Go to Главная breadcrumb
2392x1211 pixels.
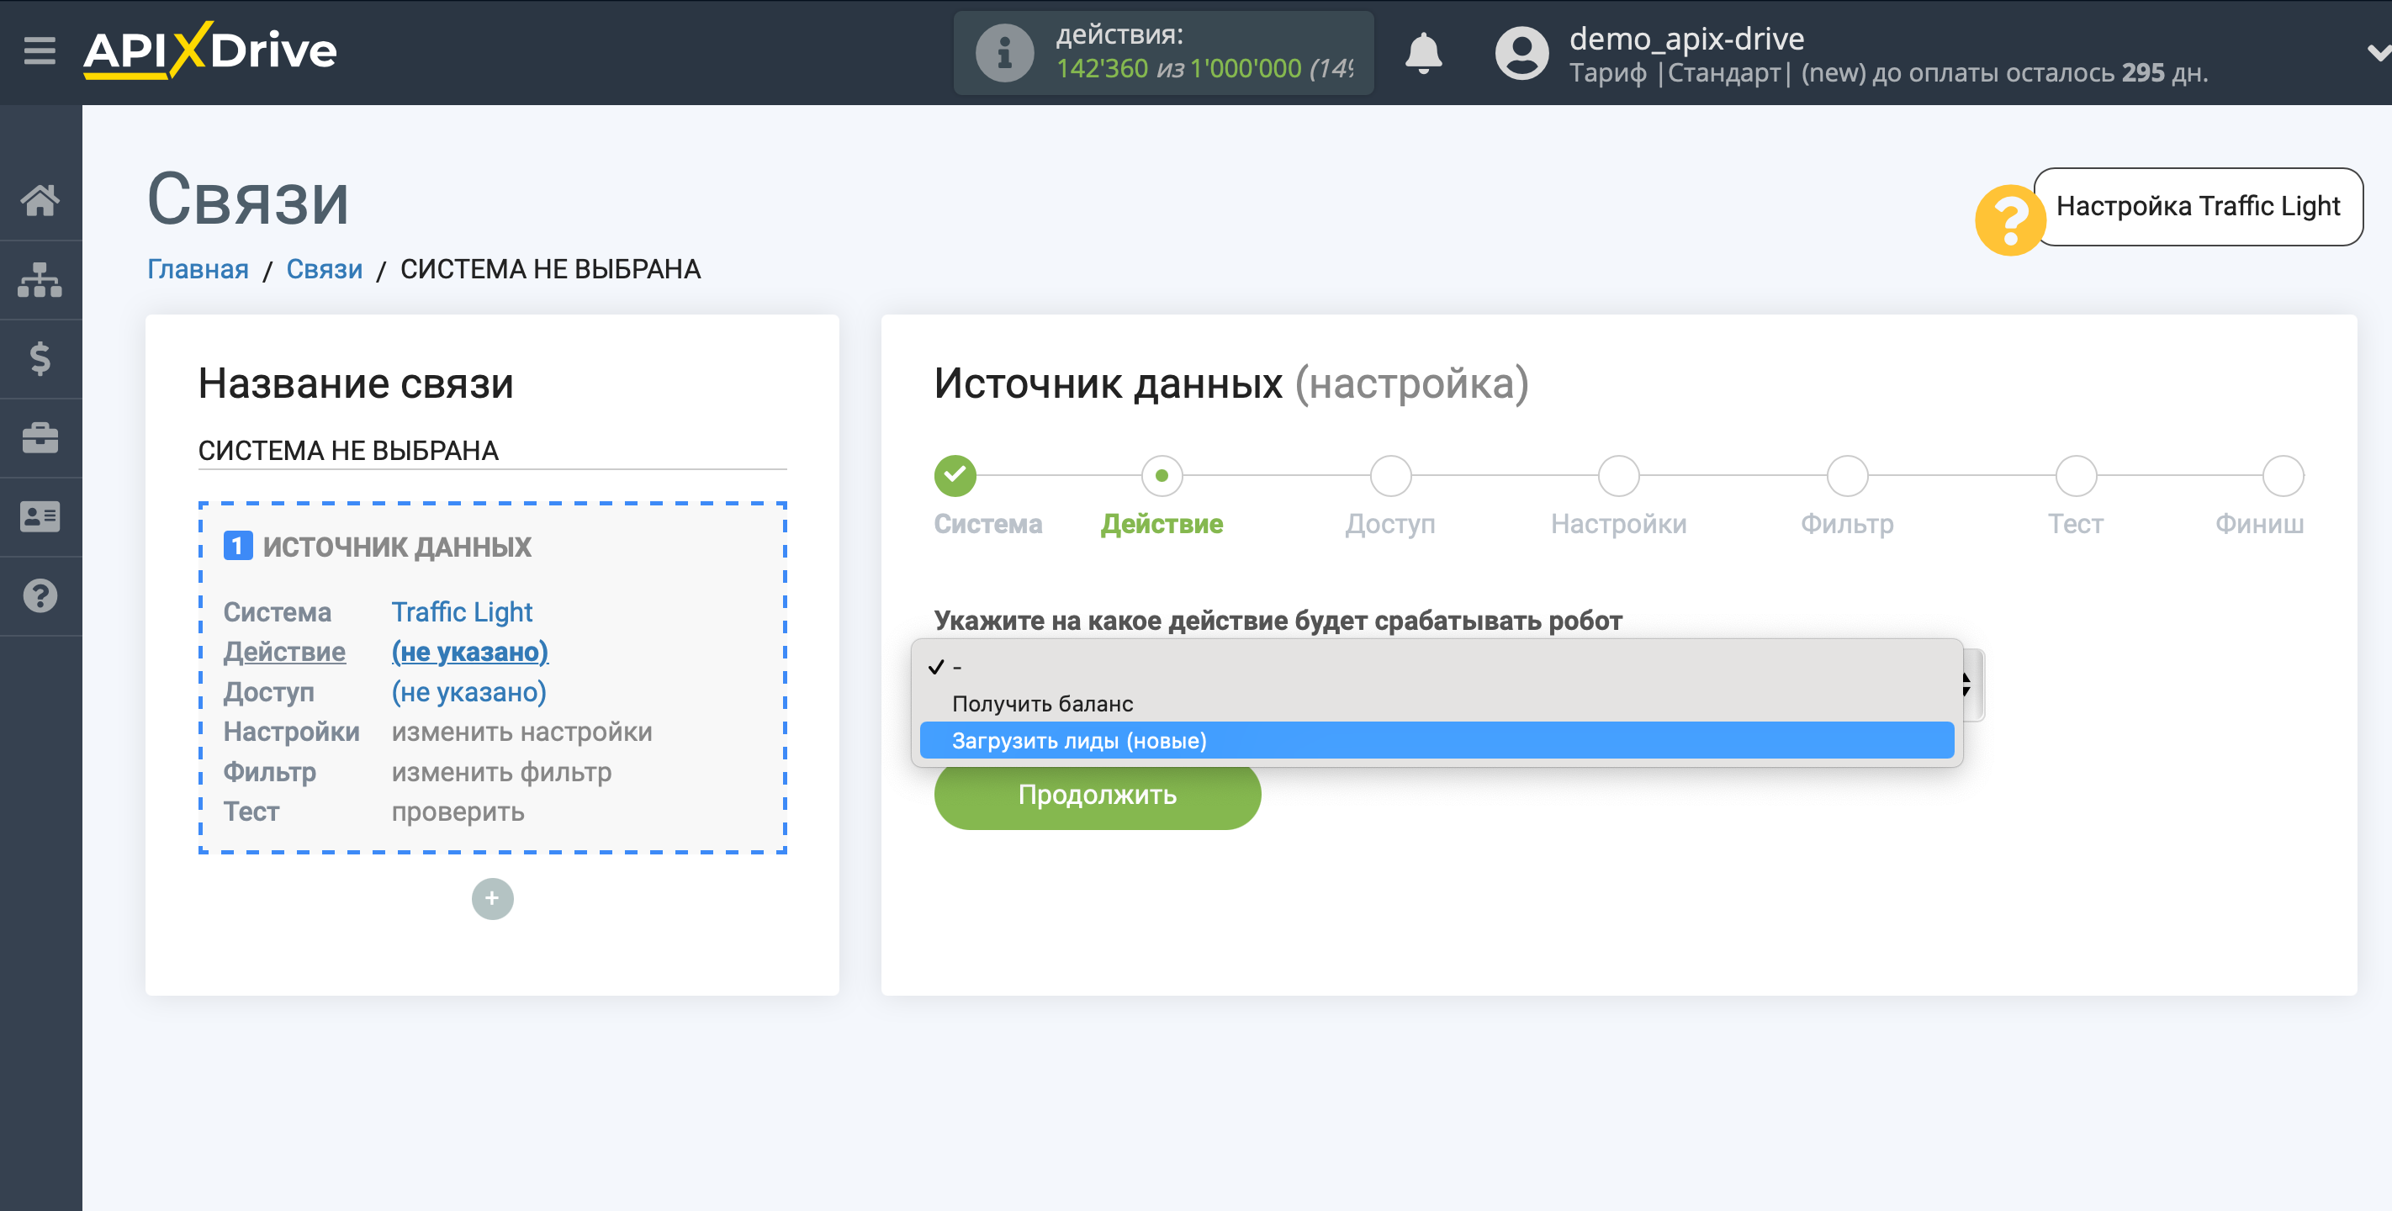click(x=198, y=269)
